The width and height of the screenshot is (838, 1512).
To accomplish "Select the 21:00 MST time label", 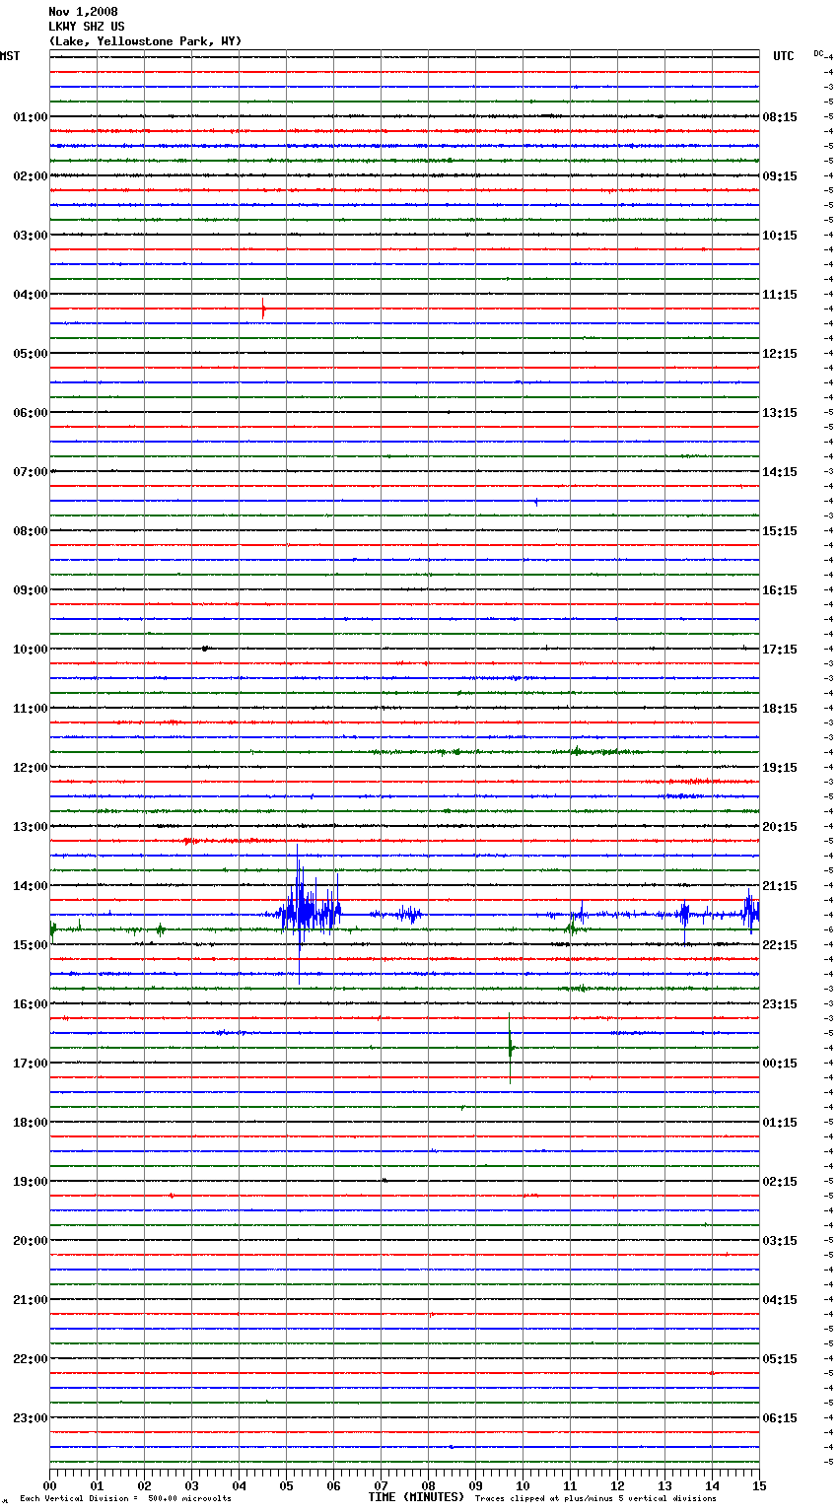I will coord(31,1300).
